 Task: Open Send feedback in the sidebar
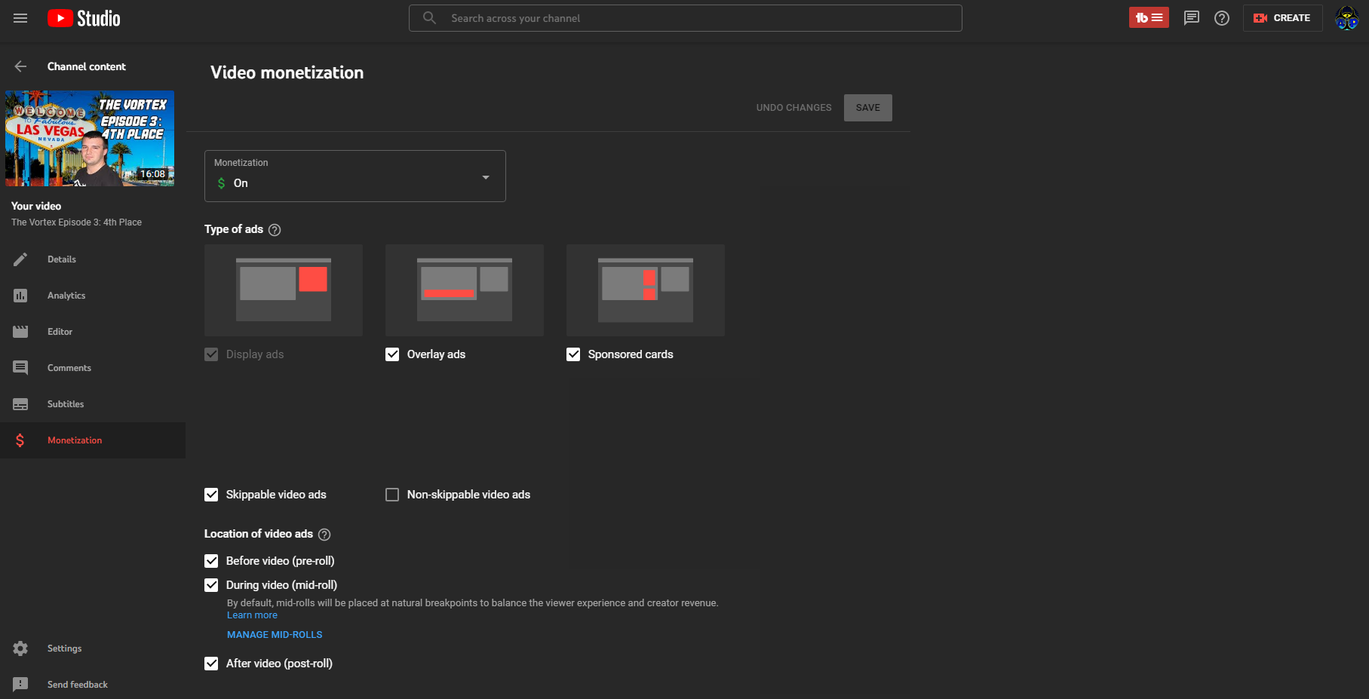coord(93,685)
